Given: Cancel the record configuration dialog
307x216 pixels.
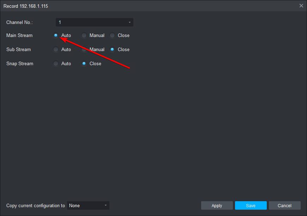Looking at the screenshot, I should coord(284,205).
